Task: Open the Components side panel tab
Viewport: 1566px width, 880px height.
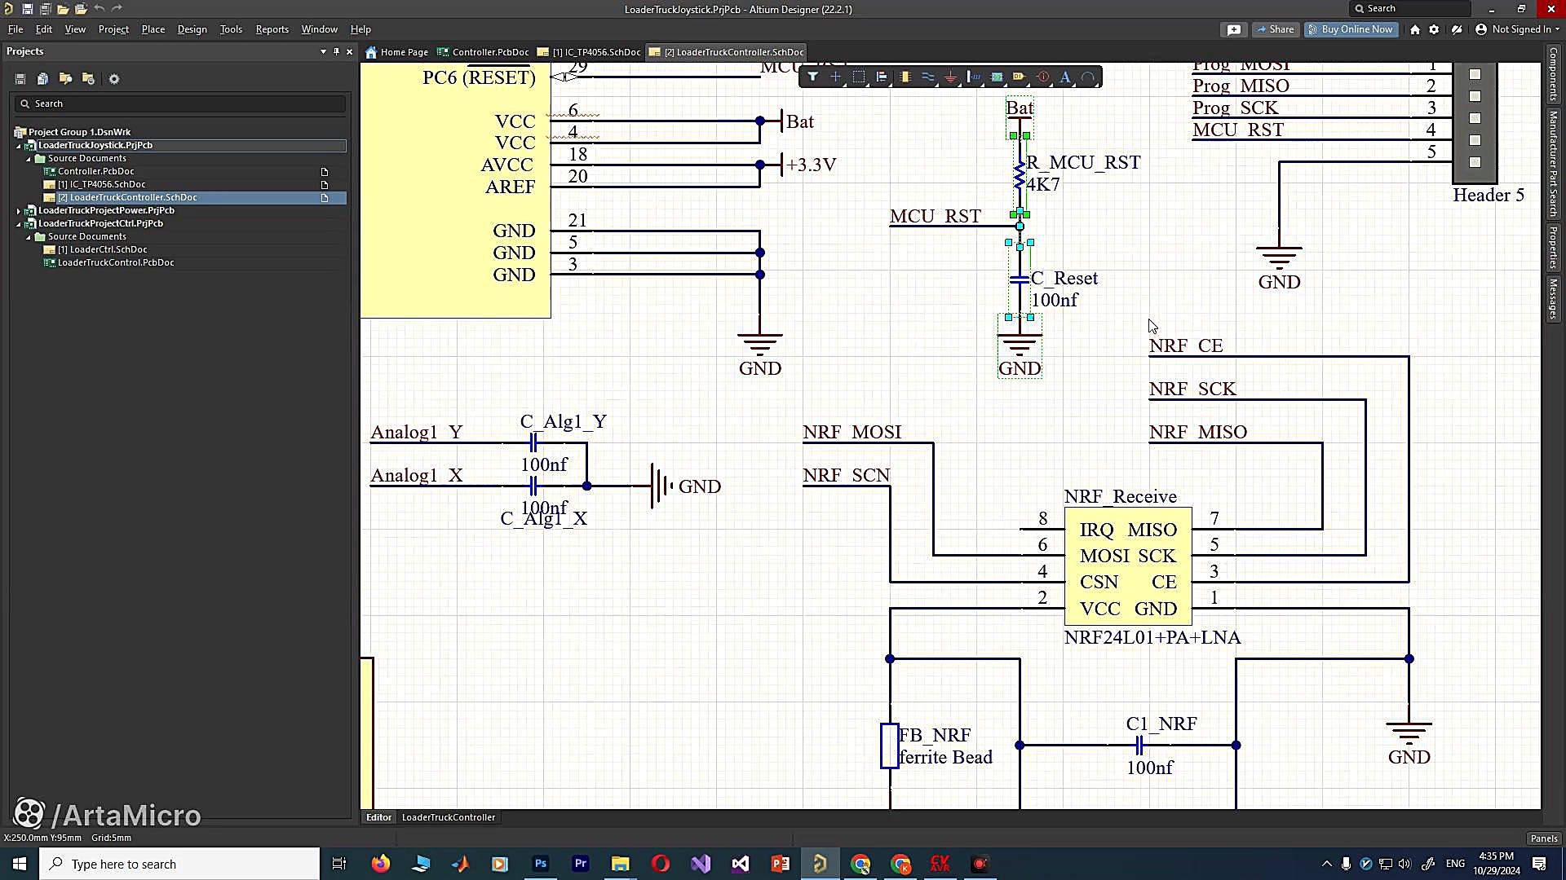Action: (1553, 74)
